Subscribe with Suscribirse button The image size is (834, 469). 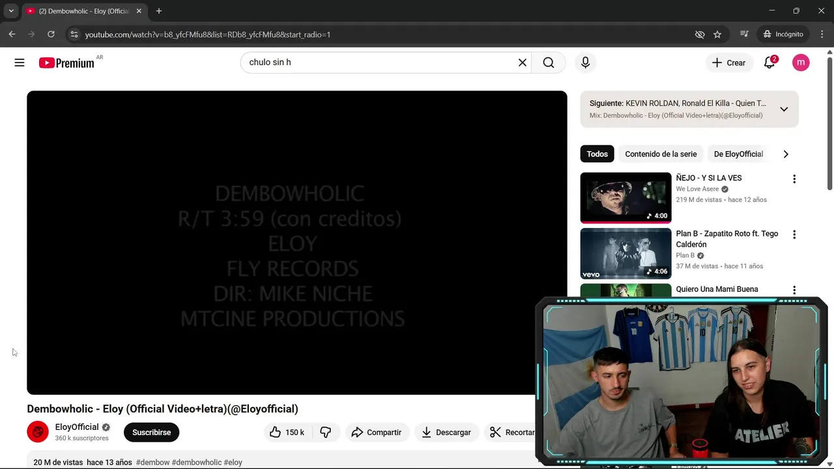point(151,433)
